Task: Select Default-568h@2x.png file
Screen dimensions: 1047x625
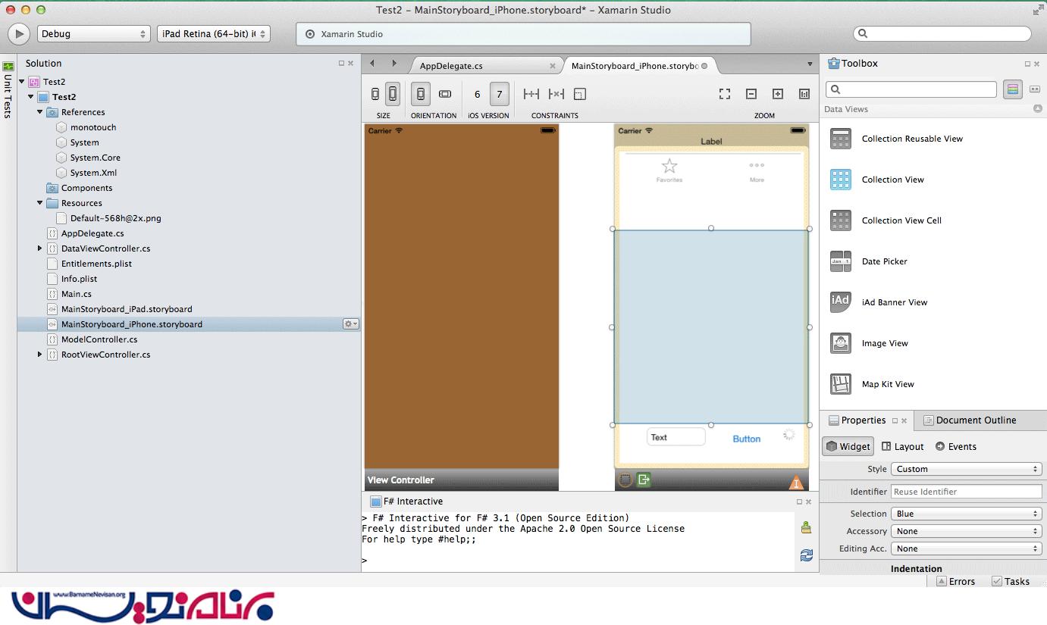Action: pyautogui.click(x=115, y=218)
